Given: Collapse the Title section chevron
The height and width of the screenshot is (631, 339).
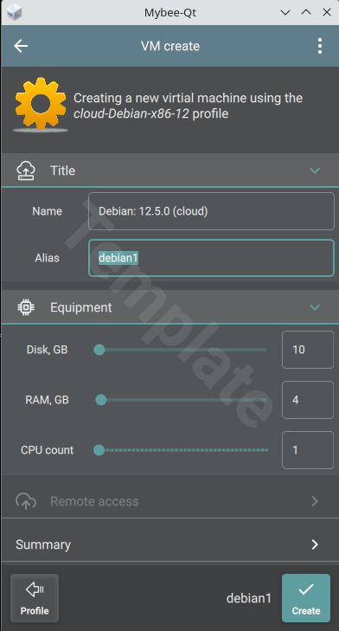Looking at the screenshot, I should pos(315,171).
